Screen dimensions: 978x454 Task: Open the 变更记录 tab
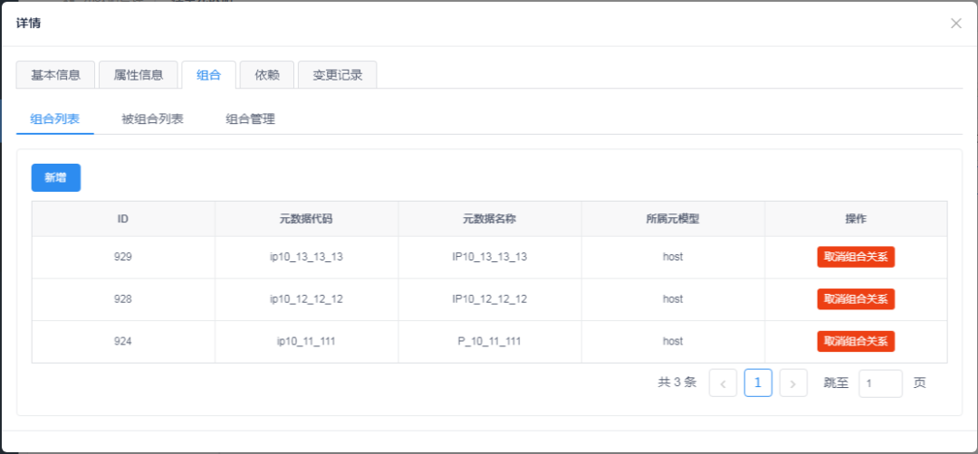point(338,75)
